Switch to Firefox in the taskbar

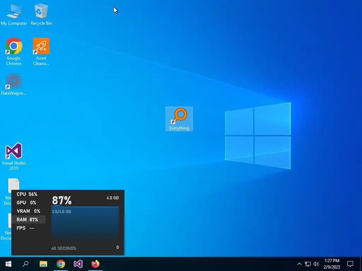(x=95, y=264)
